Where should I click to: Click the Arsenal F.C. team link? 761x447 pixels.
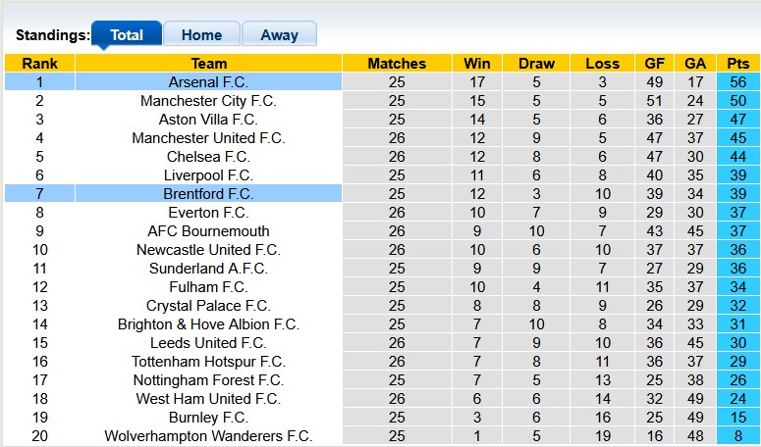[208, 82]
